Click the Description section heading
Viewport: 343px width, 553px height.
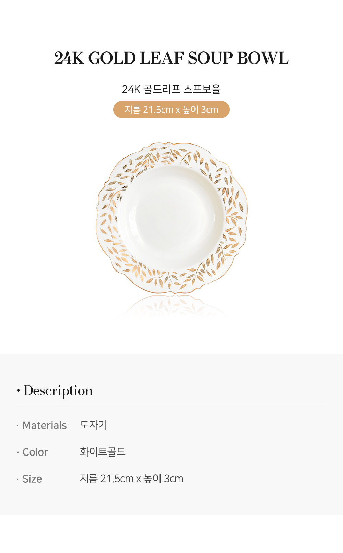58,391
